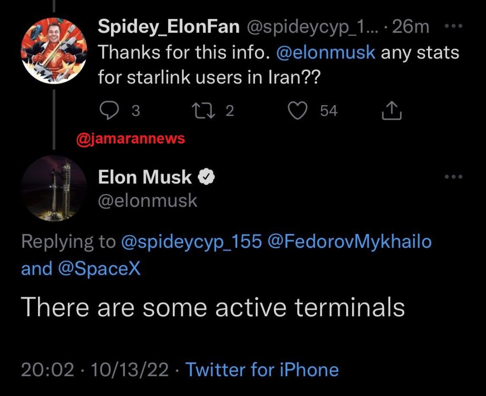
Task: Open the @spideycyp_155 replying-to link
Action: pos(192,242)
